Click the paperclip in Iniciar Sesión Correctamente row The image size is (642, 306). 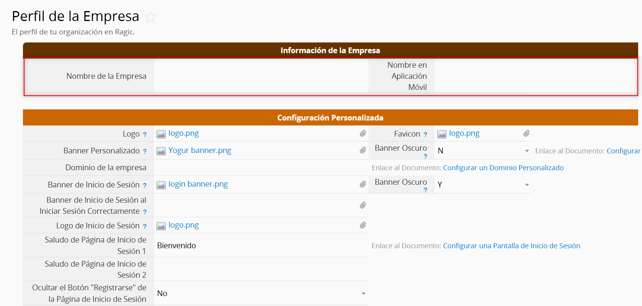(363, 205)
